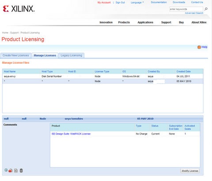Open the My Account link
This screenshot has height=181, width=212.
tap(104, 3)
